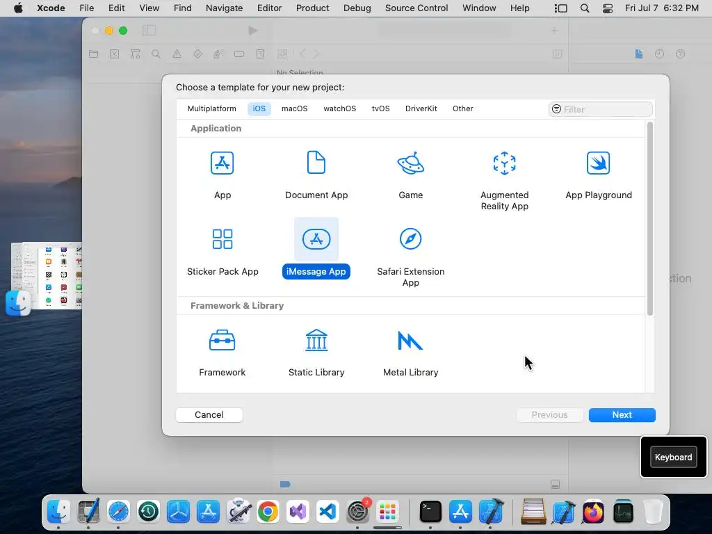Open Visual Studio Code from the Dock
Viewport: 712px width, 534px height.
click(328, 512)
